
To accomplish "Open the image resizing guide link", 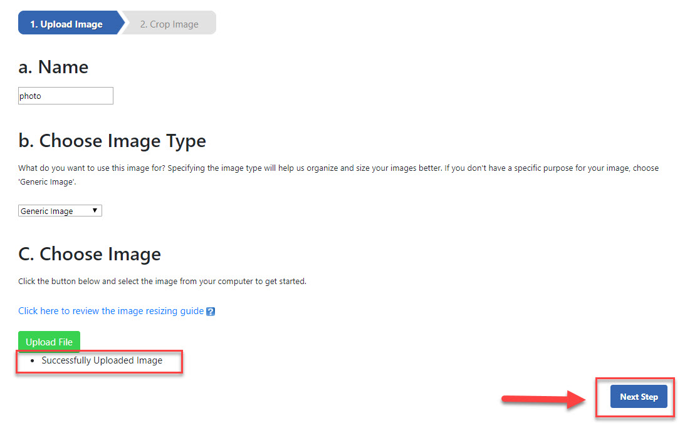I will point(111,311).
